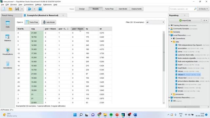Click the Turbo Prep button in Open in

point(32,22)
